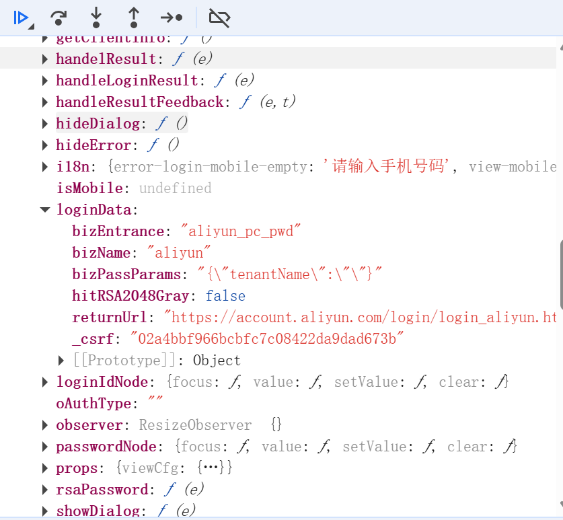Step out of current function

pyautogui.click(x=134, y=17)
